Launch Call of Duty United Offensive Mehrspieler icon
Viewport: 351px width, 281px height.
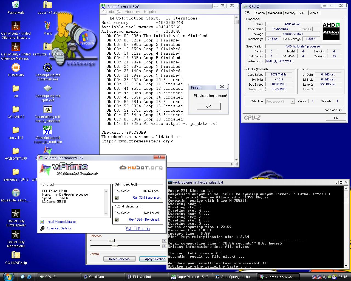coord(16,47)
